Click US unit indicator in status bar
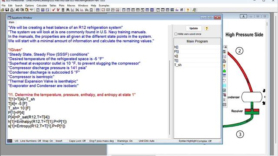 (x=17, y=141)
